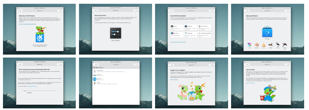The image size is (309, 110).
Task: Go Back from the Get Involved page
Action: click(247, 64)
